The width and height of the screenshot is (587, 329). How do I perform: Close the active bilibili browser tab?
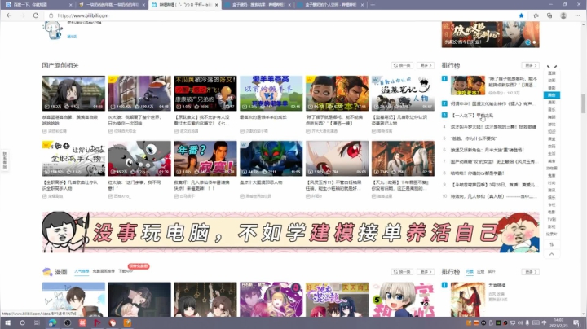point(216,5)
